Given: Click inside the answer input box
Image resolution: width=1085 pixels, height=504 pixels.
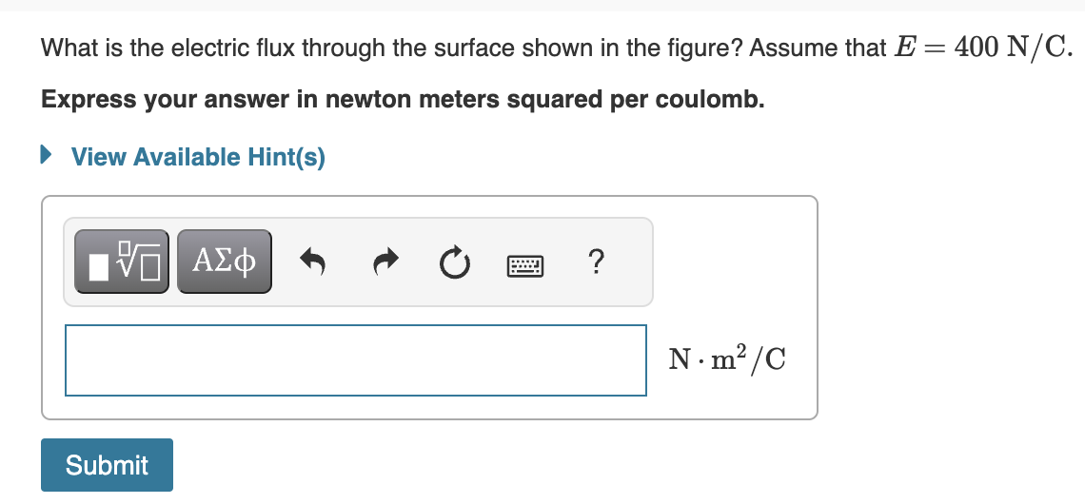Looking at the screenshot, I should coord(355,360).
